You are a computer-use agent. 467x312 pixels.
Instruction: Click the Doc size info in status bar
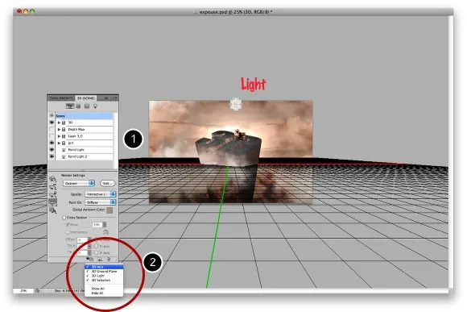[x=69, y=290]
